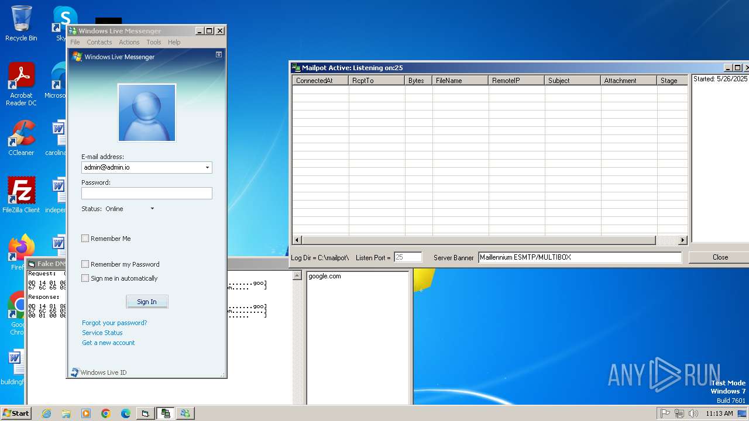
Task: Sort by Subject column header
Action: pos(573,81)
